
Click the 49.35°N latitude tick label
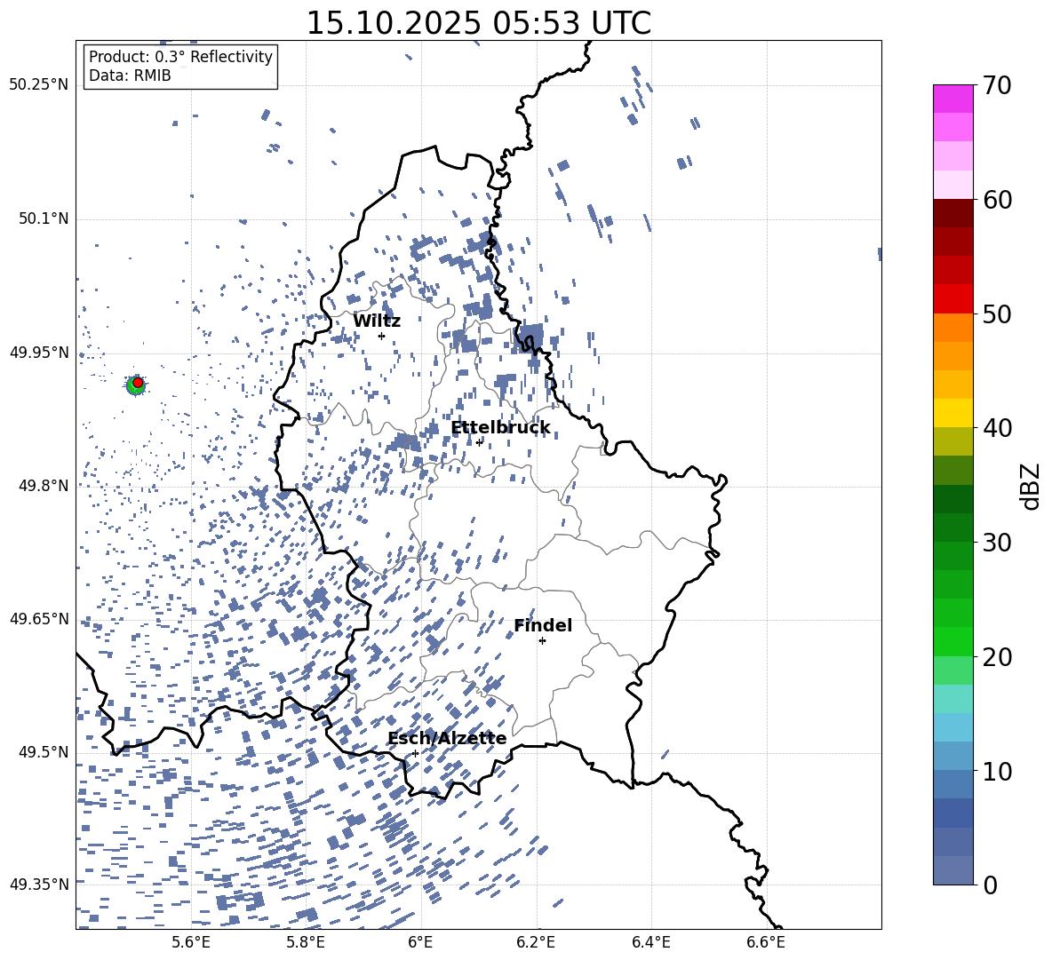pos(39,885)
